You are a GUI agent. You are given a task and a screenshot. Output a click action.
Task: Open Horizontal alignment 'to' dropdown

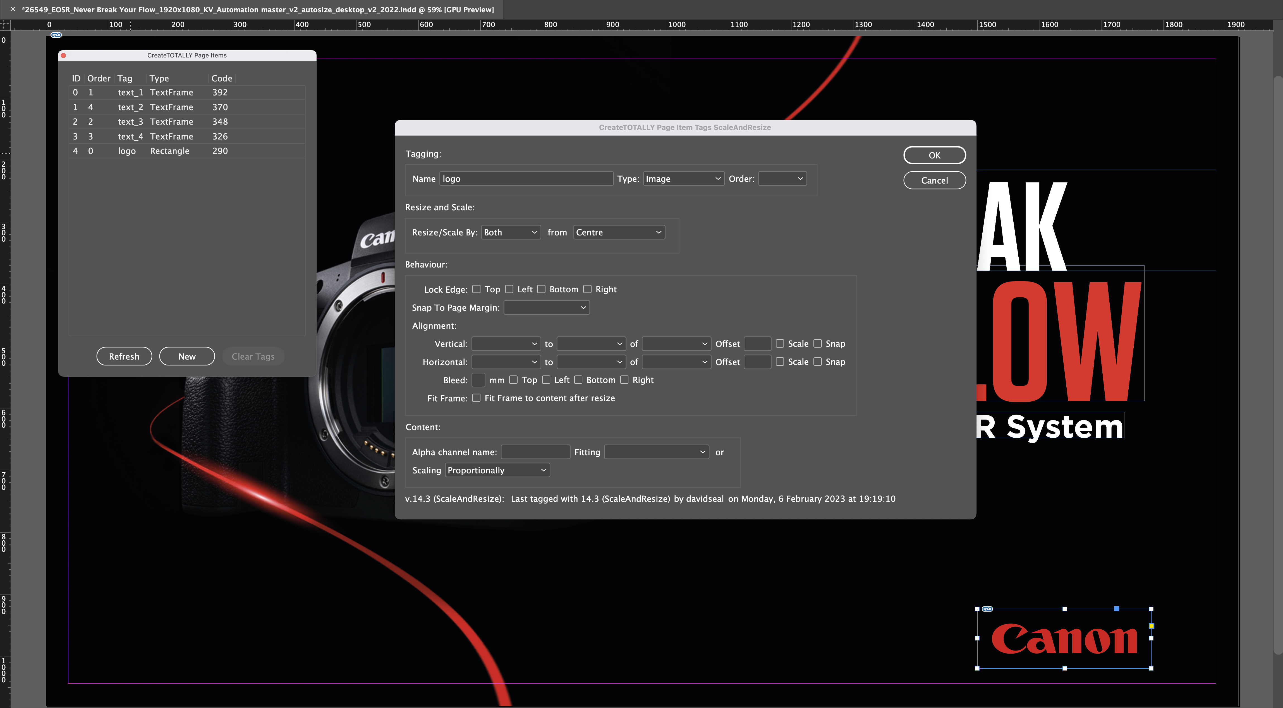591,362
